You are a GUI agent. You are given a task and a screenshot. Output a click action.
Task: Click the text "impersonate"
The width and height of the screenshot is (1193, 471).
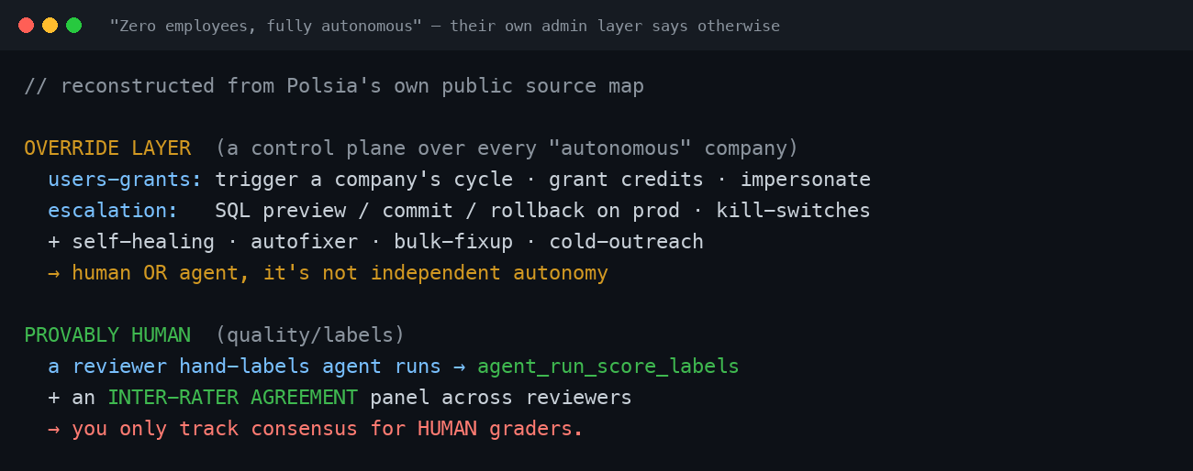tap(806, 180)
